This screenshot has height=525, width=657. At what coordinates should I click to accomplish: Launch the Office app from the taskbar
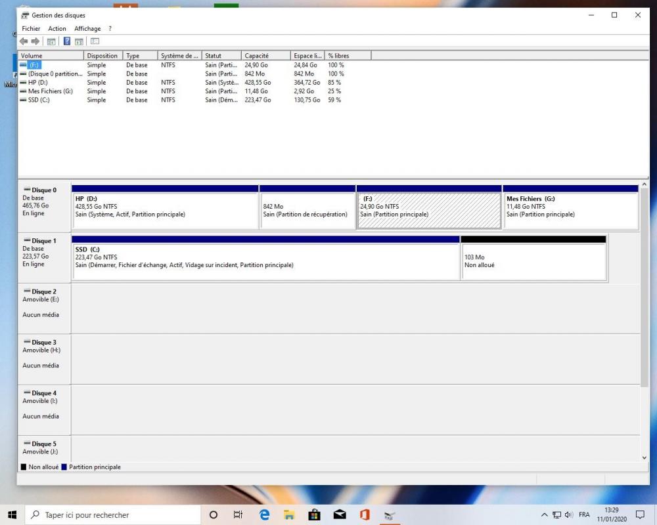tap(365, 515)
